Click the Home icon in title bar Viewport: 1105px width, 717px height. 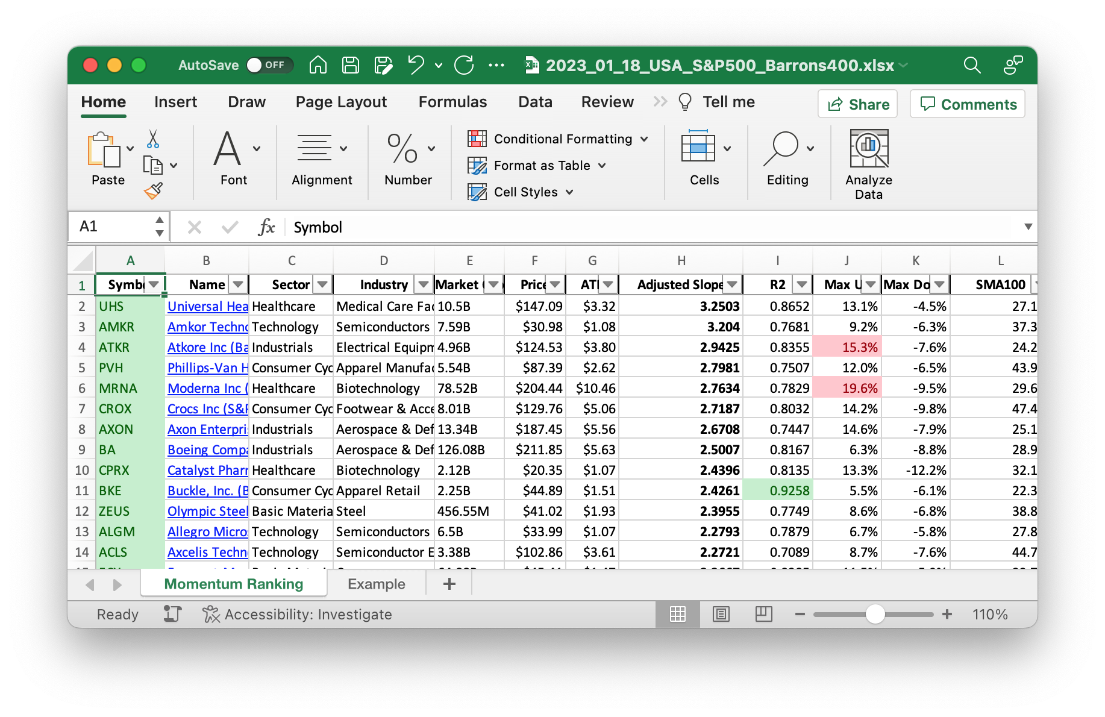point(318,65)
